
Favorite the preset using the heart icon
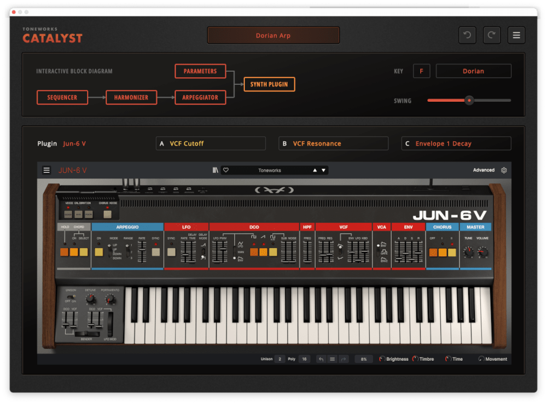(226, 170)
